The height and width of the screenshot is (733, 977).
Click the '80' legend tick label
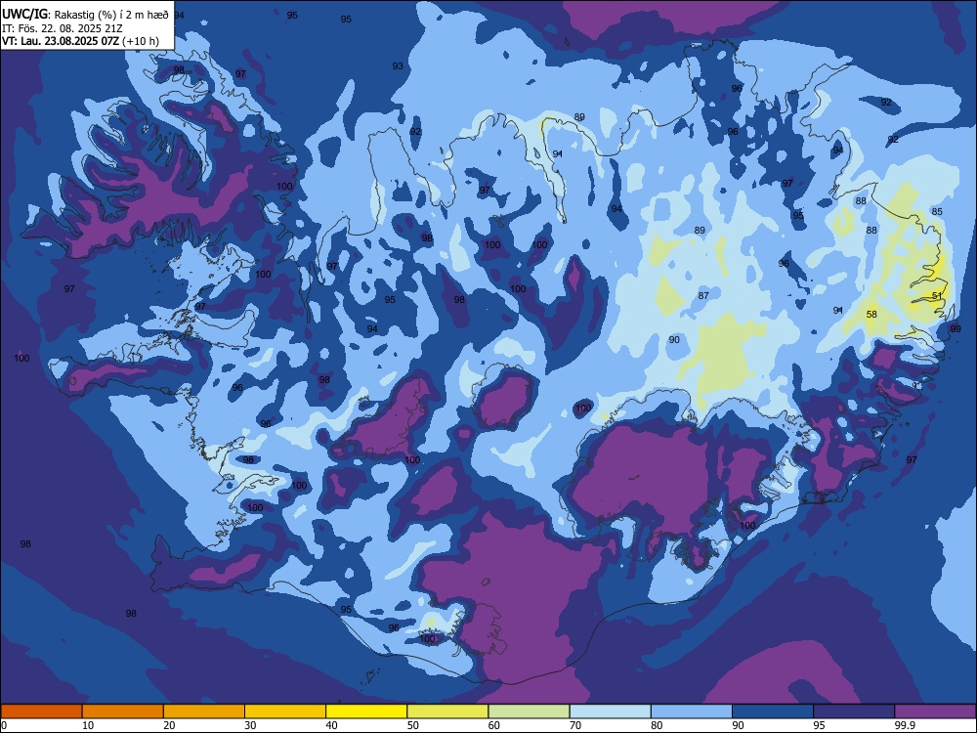pyautogui.click(x=657, y=725)
